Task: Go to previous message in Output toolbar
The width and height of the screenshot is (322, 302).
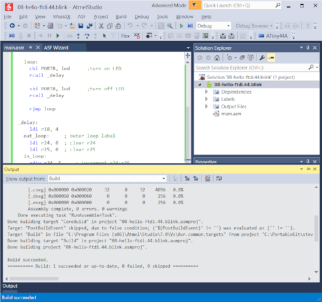Action: (187, 179)
